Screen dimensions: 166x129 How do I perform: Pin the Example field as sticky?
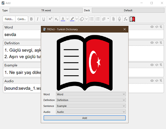pos(161,65)
